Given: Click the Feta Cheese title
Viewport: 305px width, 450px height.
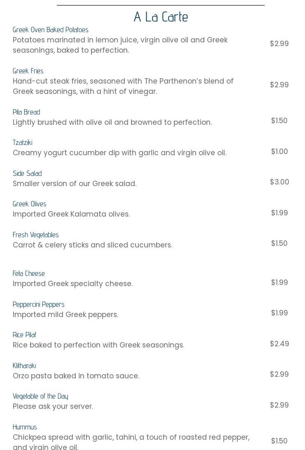Looking at the screenshot, I should pos(29,273).
